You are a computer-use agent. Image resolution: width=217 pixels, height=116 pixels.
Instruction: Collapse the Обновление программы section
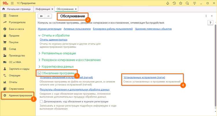tap(40, 73)
